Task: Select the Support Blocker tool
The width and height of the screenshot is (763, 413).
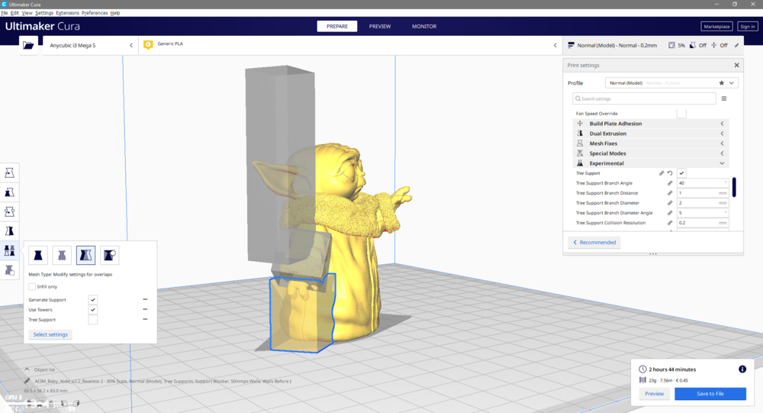Action: 9,270
